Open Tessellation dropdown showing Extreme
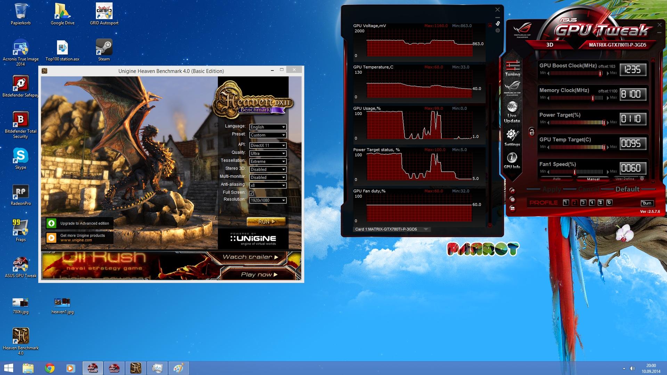 (x=268, y=162)
